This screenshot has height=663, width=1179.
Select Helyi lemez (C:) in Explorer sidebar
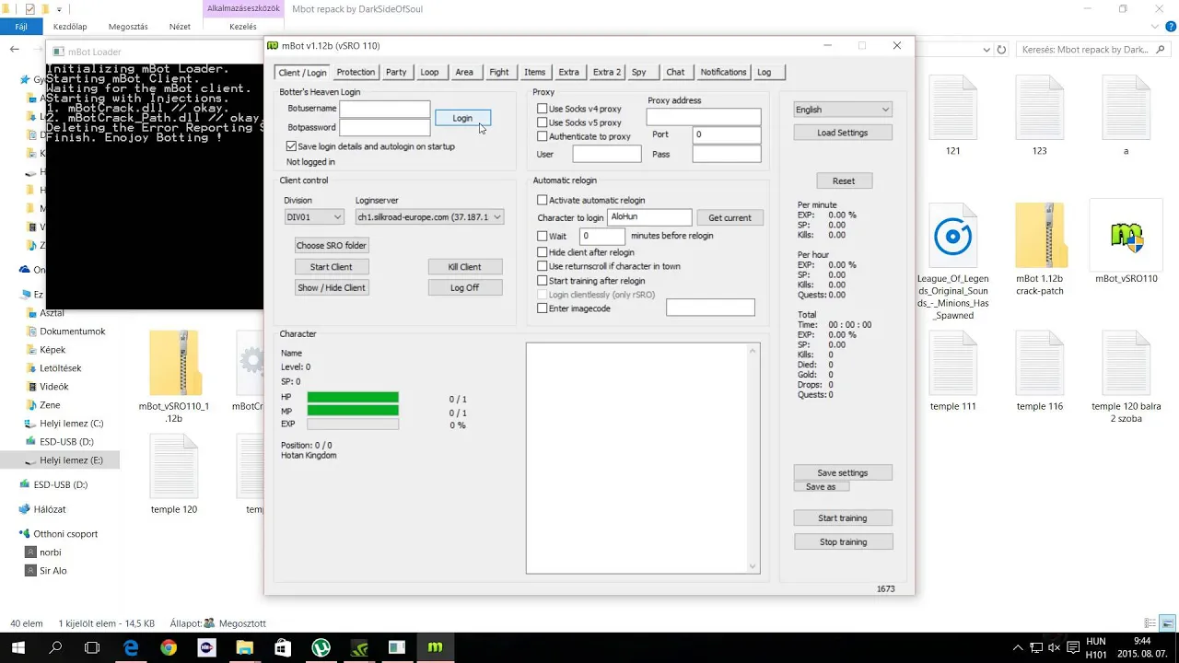(x=71, y=424)
